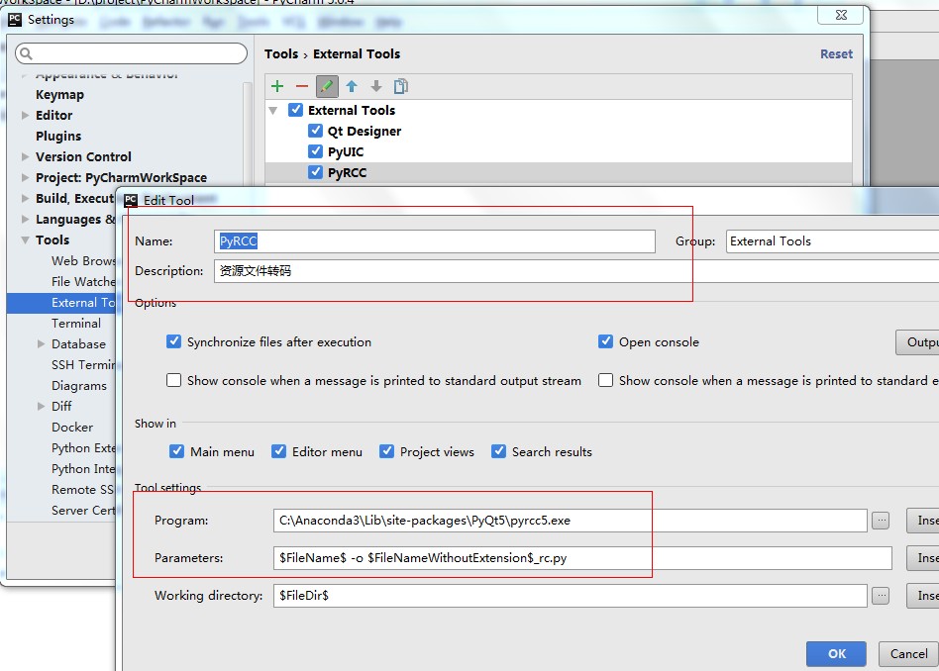Expand the Build, Execution node arrow
The width and height of the screenshot is (939, 671).
tap(25, 198)
